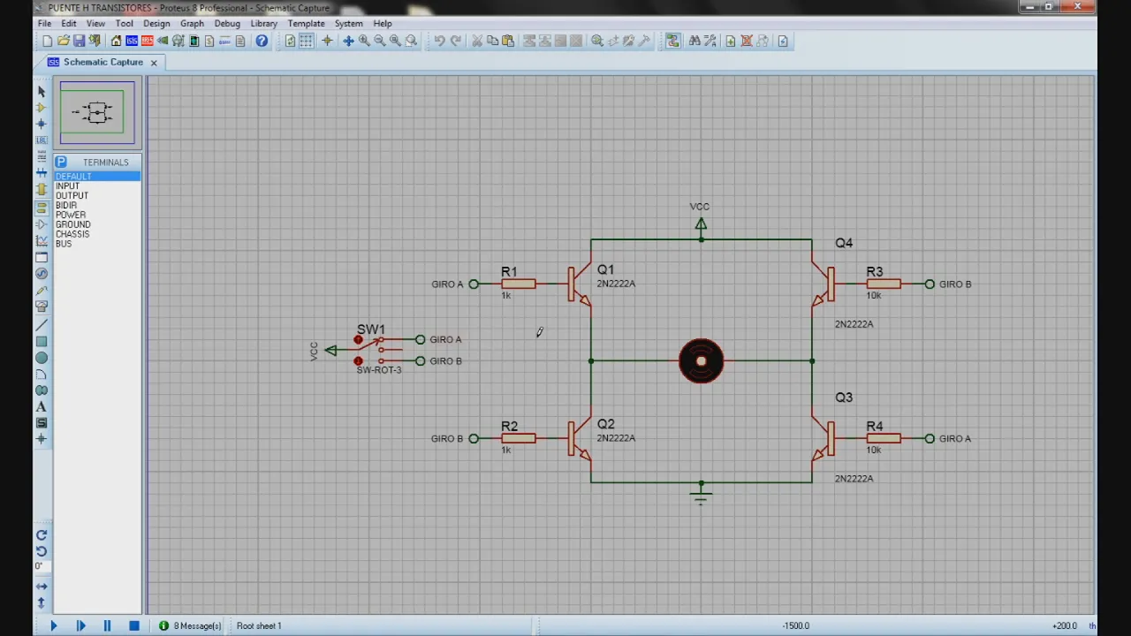Select the Graph Mode tool
The height and width of the screenshot is (636, 1131).
[42, 240]
